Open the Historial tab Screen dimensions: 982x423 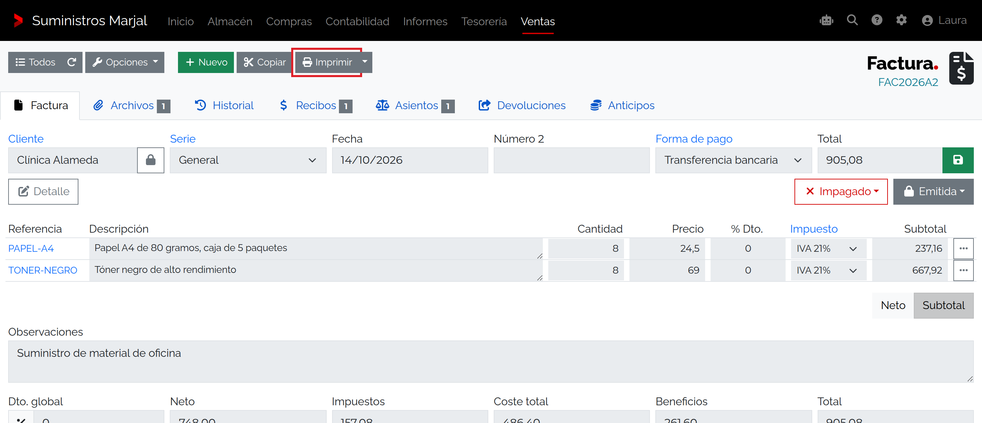tap(224, 105)
